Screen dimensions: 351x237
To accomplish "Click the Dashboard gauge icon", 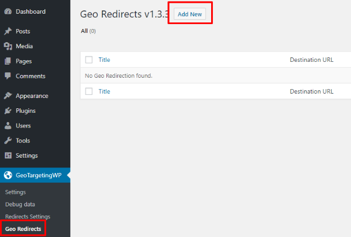I will pyautogui.click(x=8, y=11).
